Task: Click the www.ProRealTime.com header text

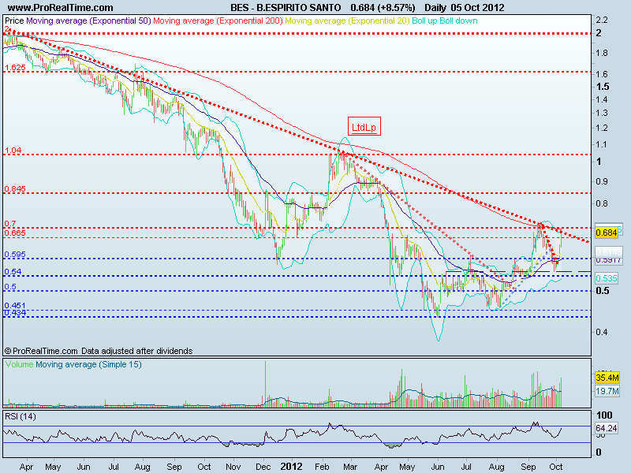Action: point(61,8)
